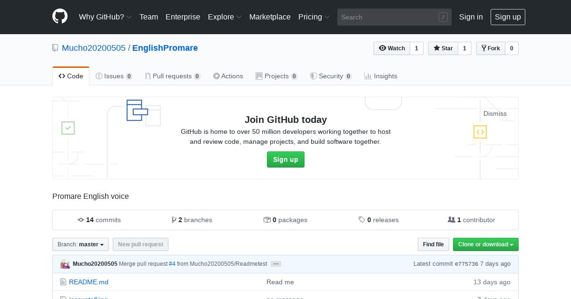Screen dimensions: 571x299
Task: Expand the Clone or download dropdown
Action: pos(486,244)
